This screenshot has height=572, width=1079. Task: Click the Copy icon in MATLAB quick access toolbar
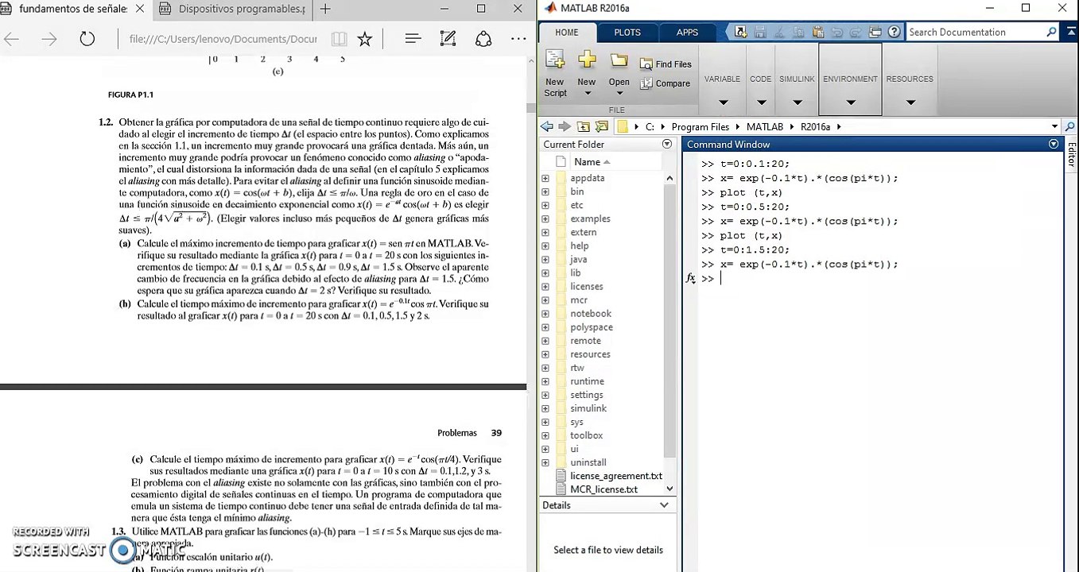click(x=798, y=32)
